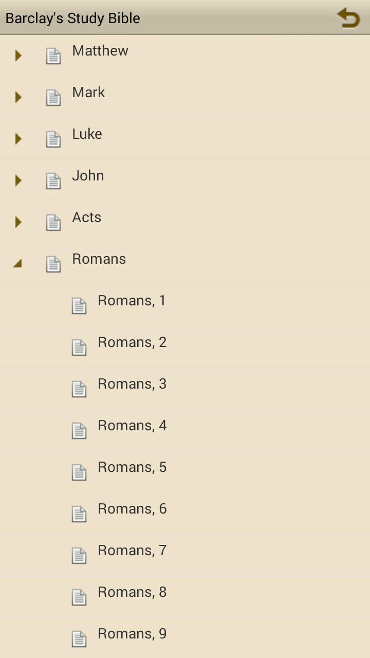The image size is (370, 658).
Task: Click the document icon next to John
Action: (53, 180)
